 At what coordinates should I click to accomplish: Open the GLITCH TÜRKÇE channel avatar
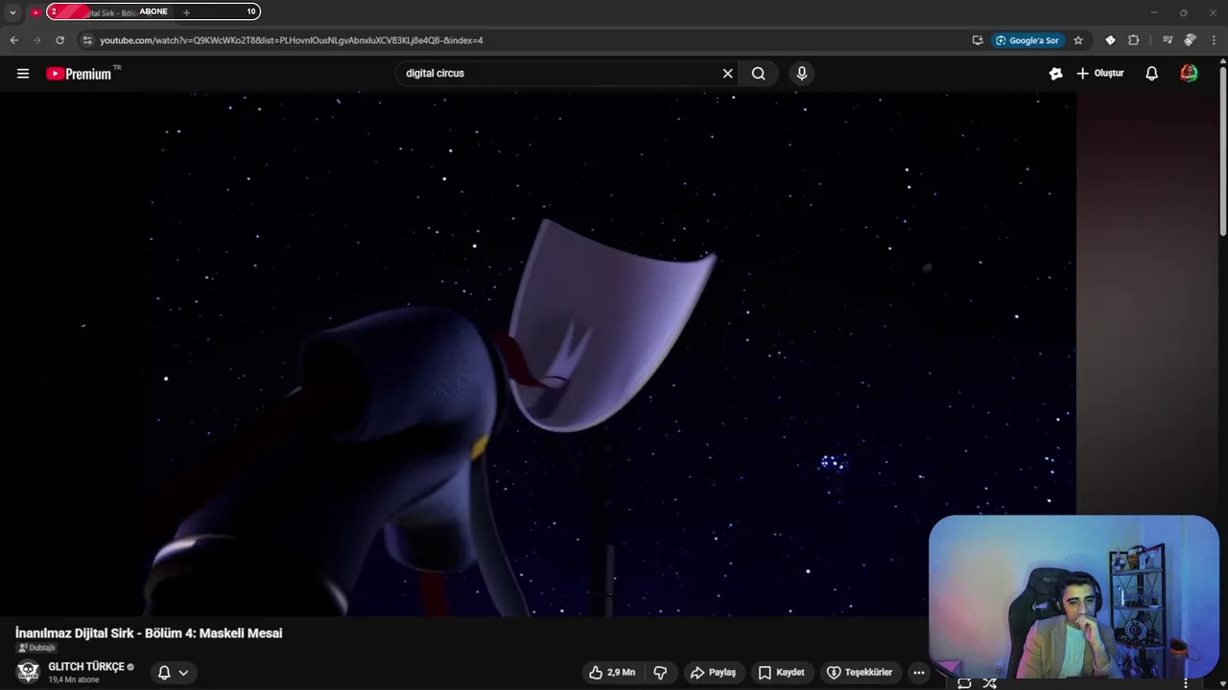tap(28, 672)
